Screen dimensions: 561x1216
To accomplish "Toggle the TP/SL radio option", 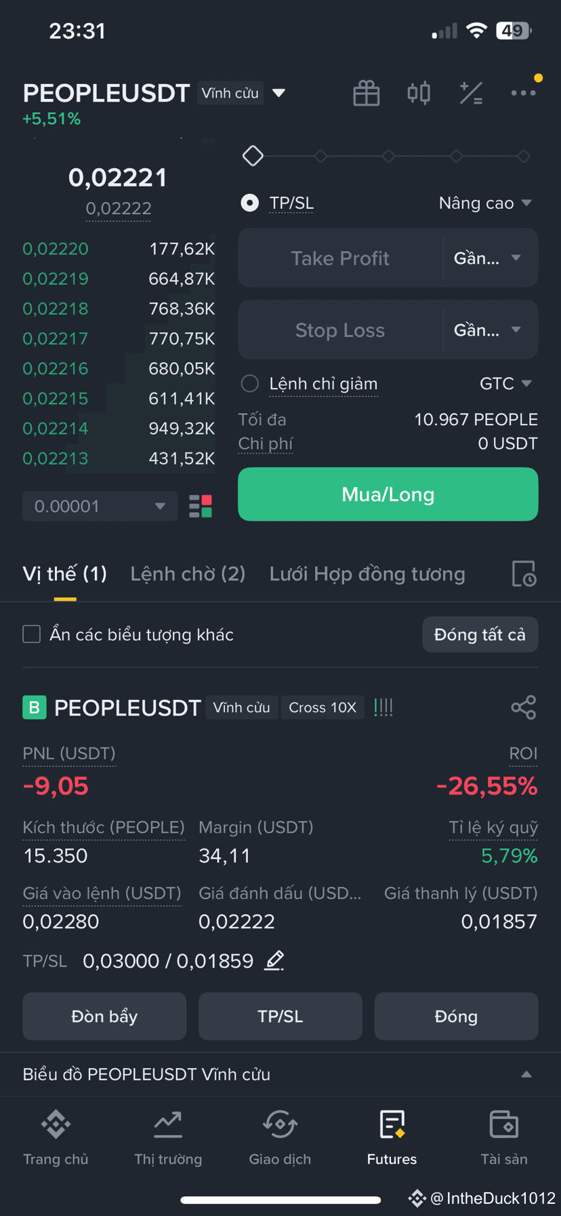I will [250, 203].
